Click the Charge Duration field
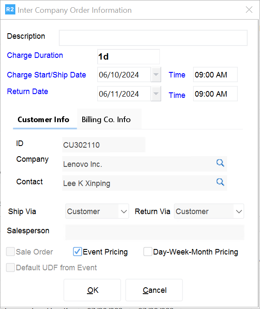The height and width of the screenshot is (309, 260). point(128,57)
